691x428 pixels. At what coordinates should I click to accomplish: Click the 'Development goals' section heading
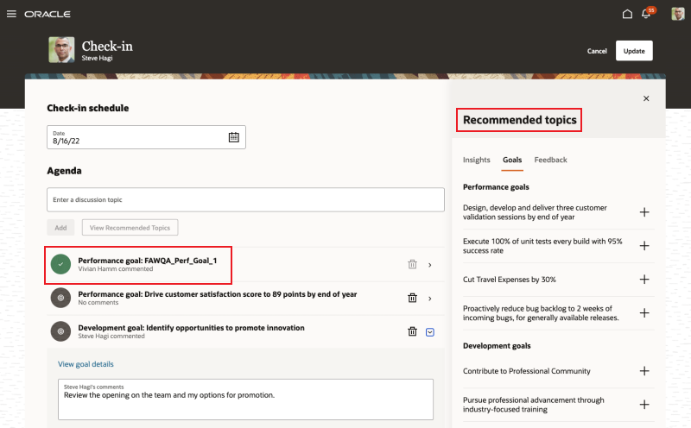497,346
